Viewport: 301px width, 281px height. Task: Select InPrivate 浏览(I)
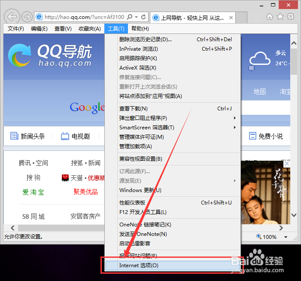(173, 49)
